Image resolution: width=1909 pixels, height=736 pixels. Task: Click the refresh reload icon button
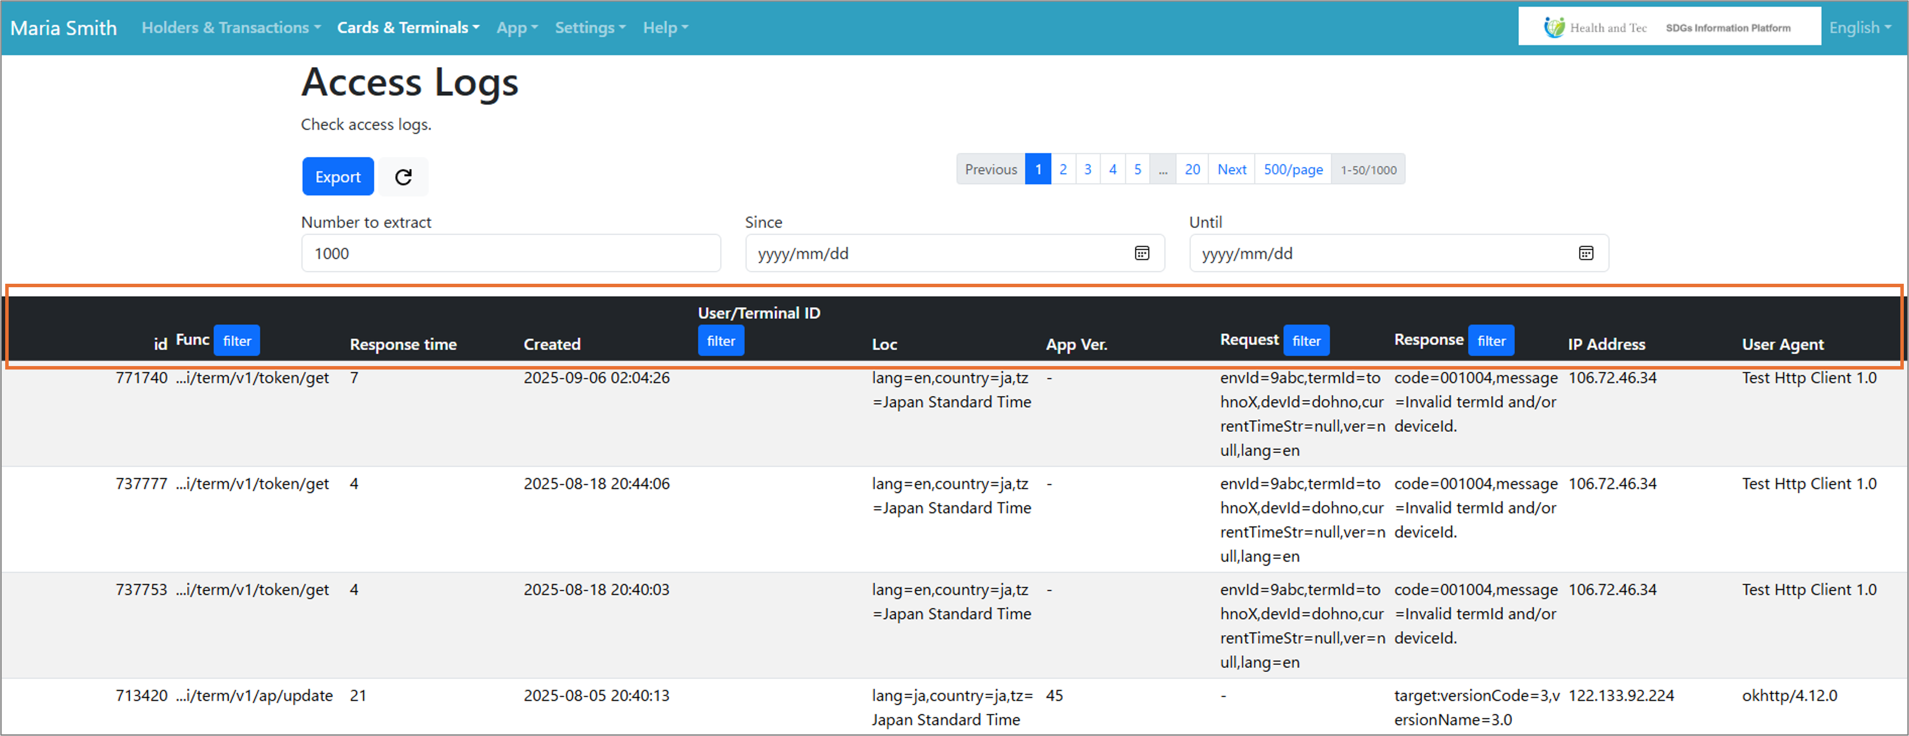pyautogui.click(x=403, y=177)
